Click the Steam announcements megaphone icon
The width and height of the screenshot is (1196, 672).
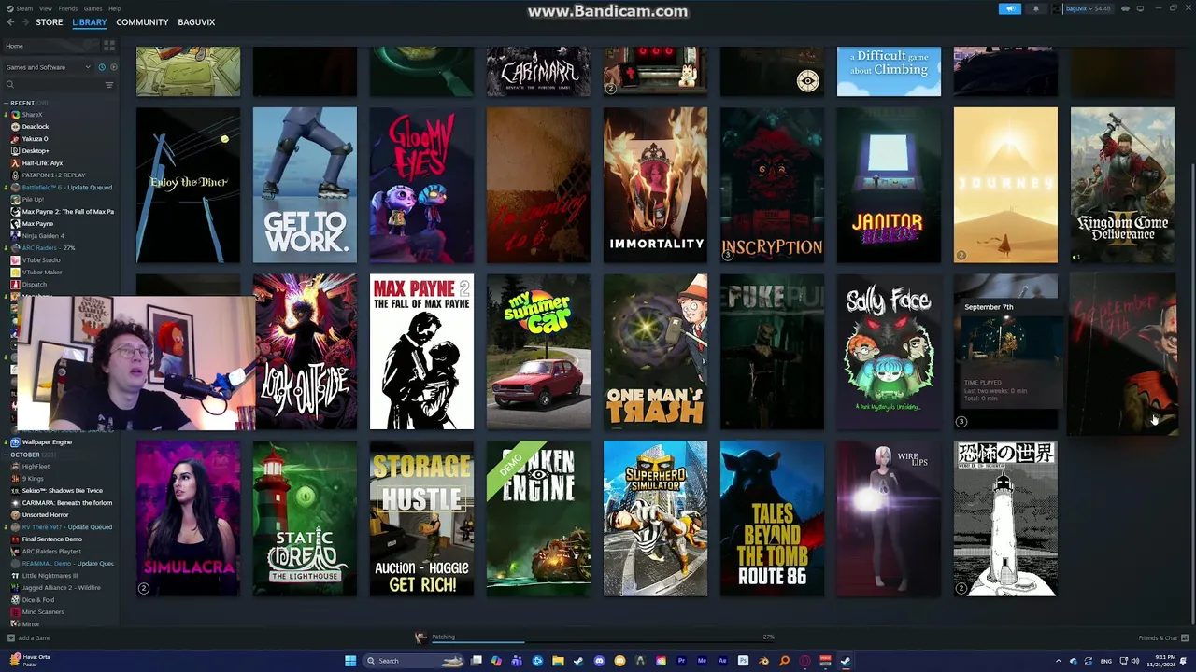[1010, 8]
